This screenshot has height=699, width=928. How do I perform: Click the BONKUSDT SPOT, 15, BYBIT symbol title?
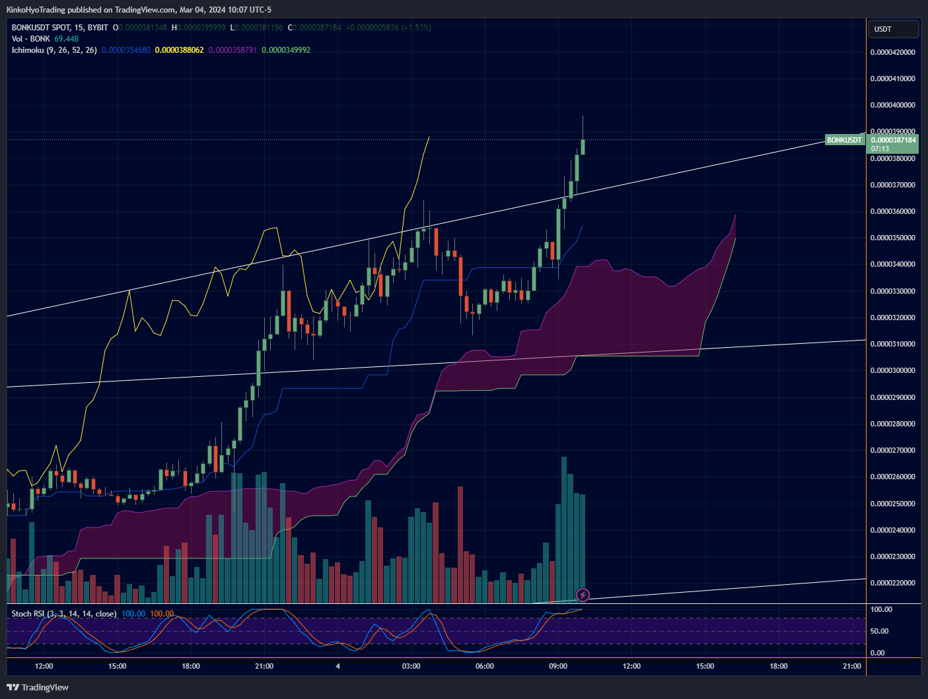click(x=59, y=28)
